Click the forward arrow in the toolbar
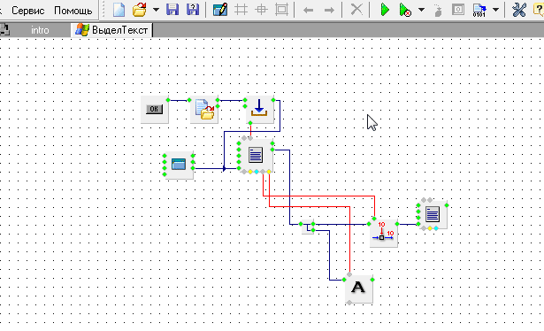Image resolution: width=544 pixels, height=331 pixels. point(329,11)
